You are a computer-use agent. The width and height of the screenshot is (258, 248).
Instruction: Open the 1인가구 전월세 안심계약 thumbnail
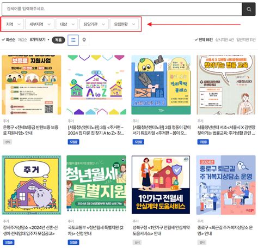(161, 185)
